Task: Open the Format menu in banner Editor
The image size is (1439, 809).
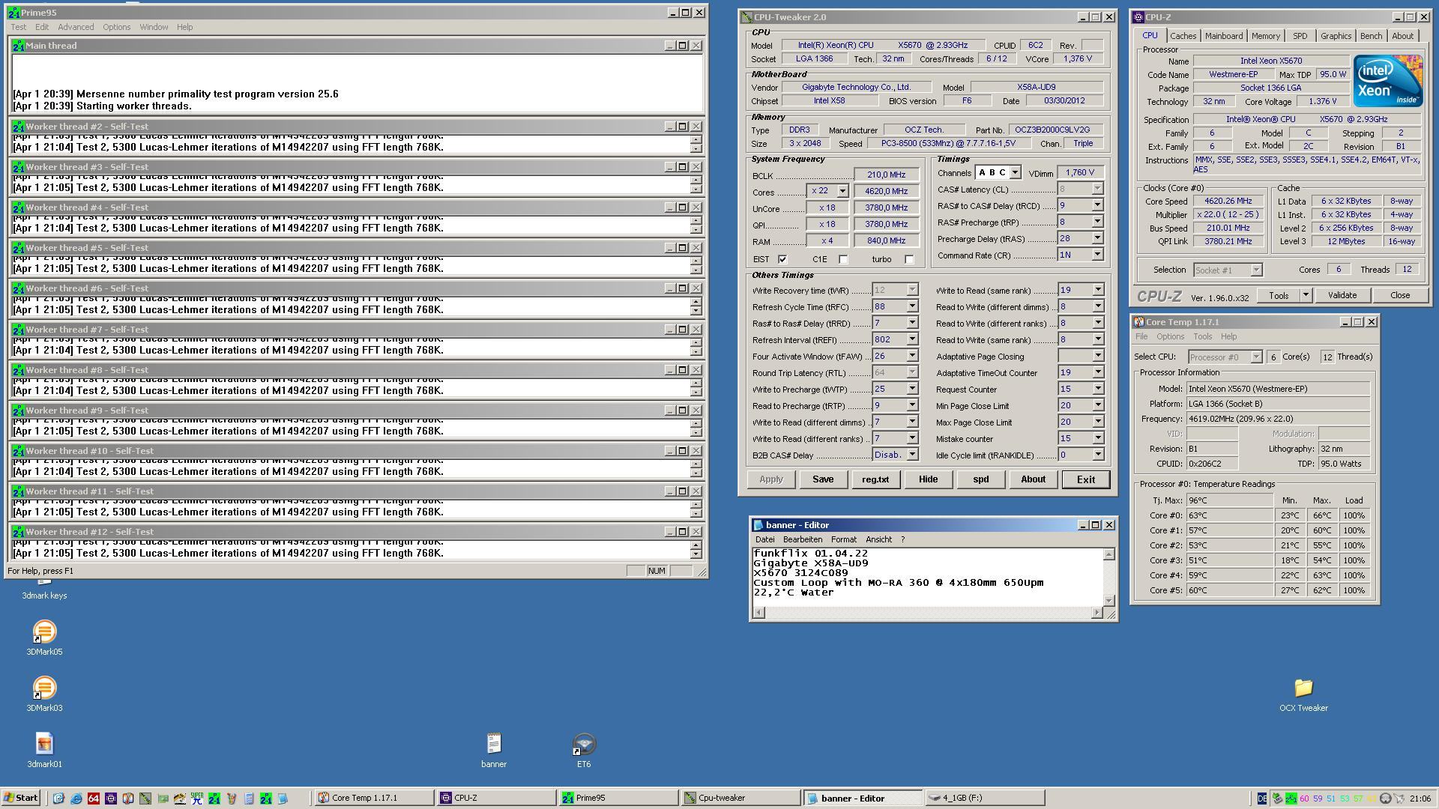Action: point(843,539)
